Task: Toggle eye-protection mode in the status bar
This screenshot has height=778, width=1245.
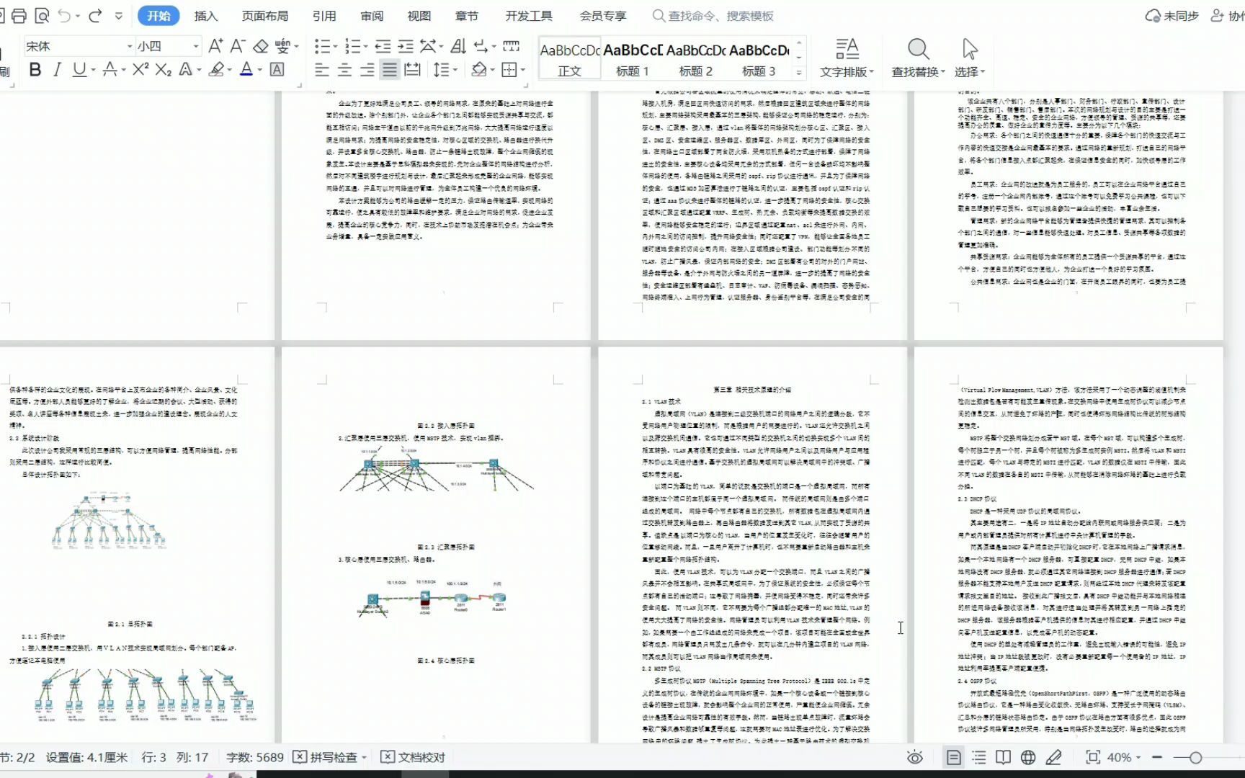Action: (914, 757)
